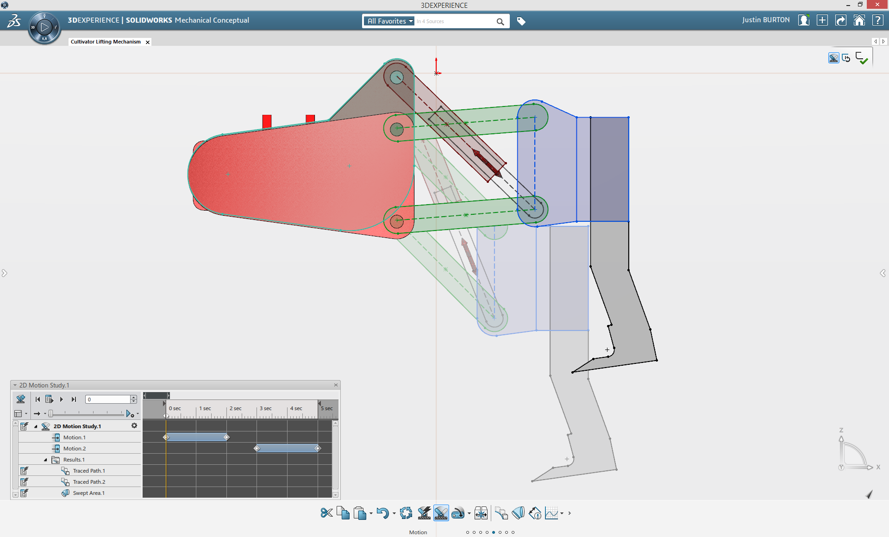The image size is (889, 537).
Task: Click the Update refresh arrows icon
Action: (x=406, y=513)
